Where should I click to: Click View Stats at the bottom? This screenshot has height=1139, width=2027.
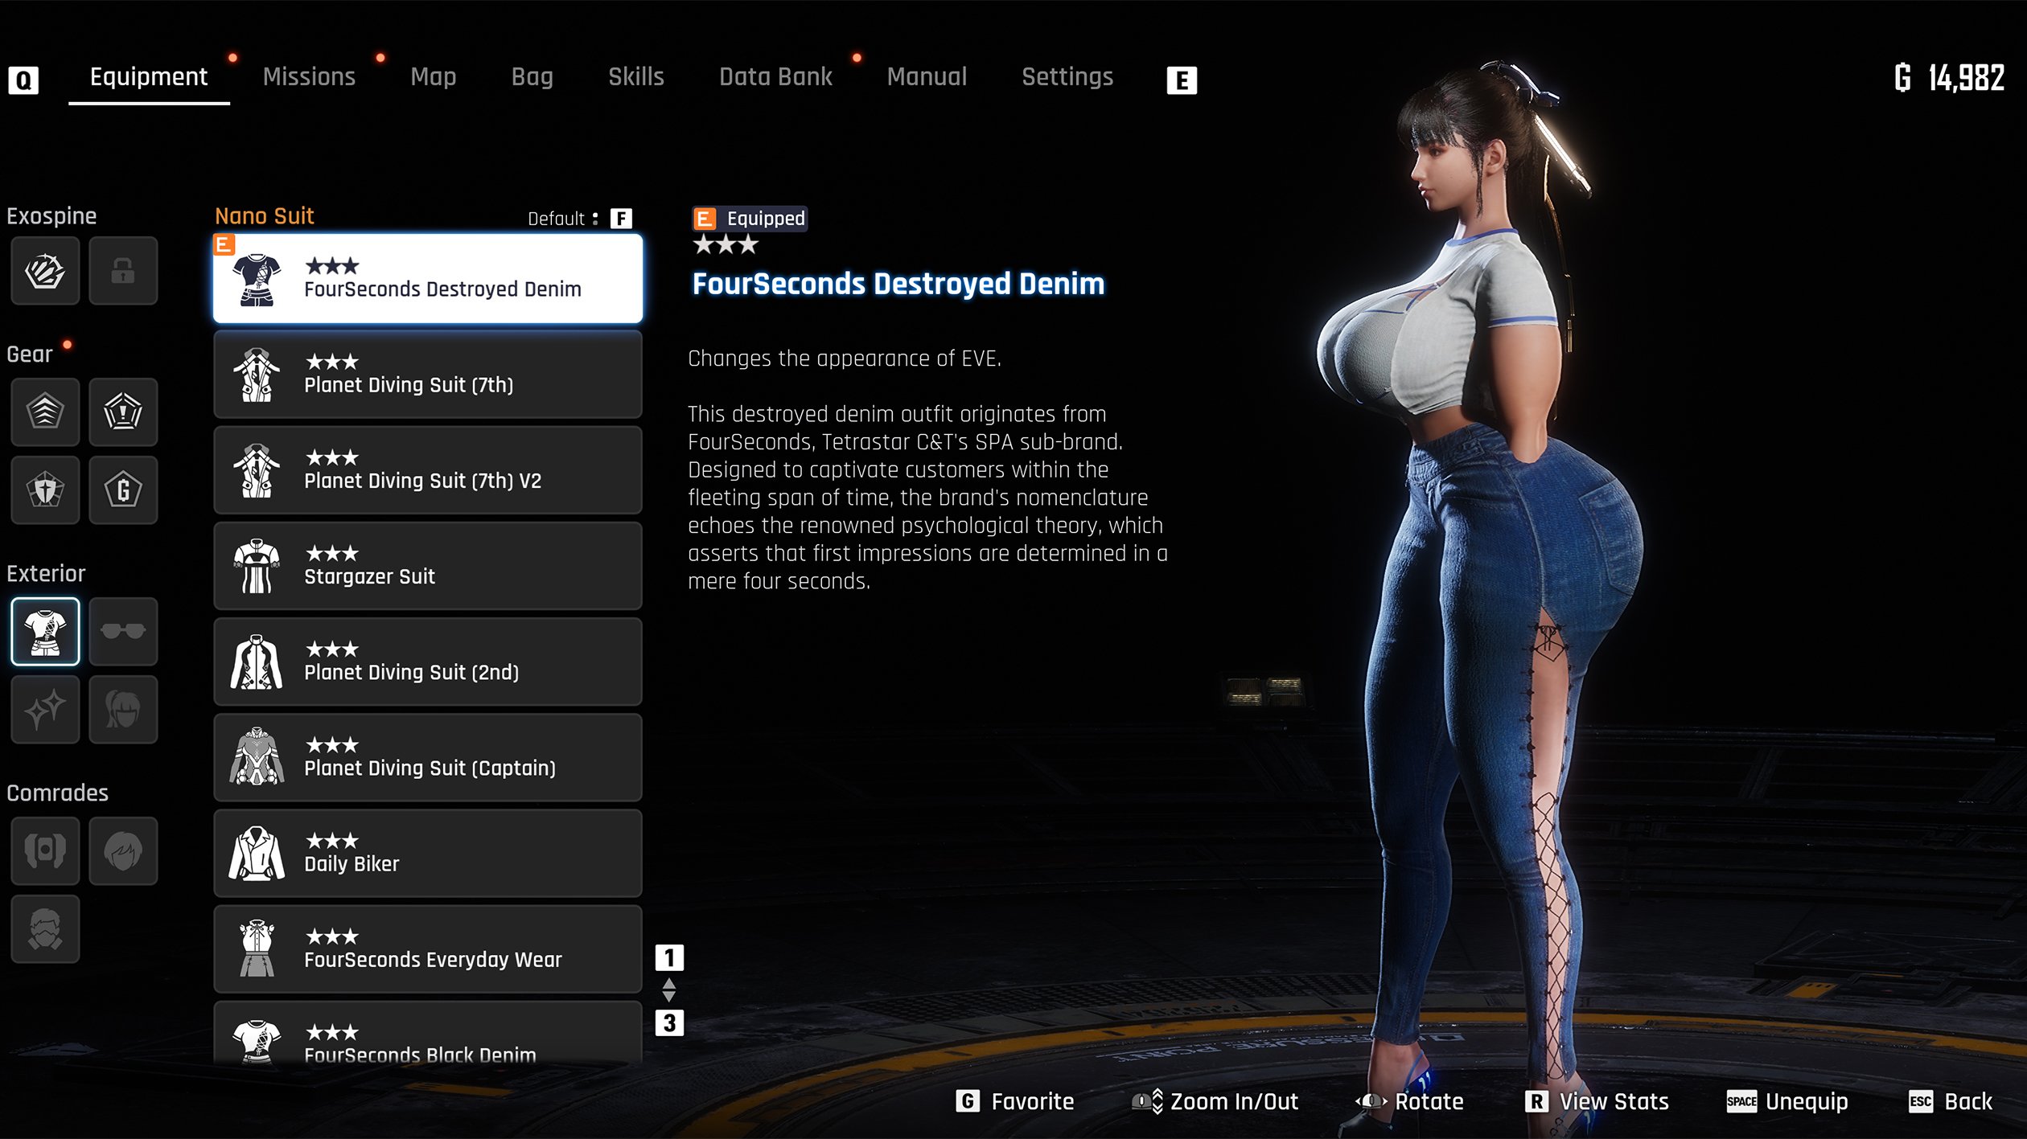click(x=1597, y=1101)
